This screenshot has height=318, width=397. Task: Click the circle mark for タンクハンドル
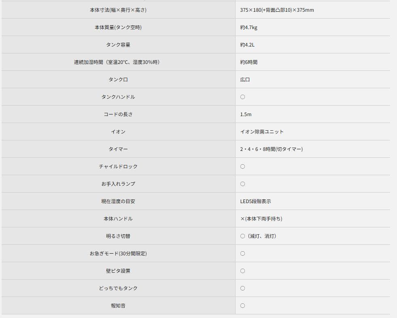click(242, 97)
